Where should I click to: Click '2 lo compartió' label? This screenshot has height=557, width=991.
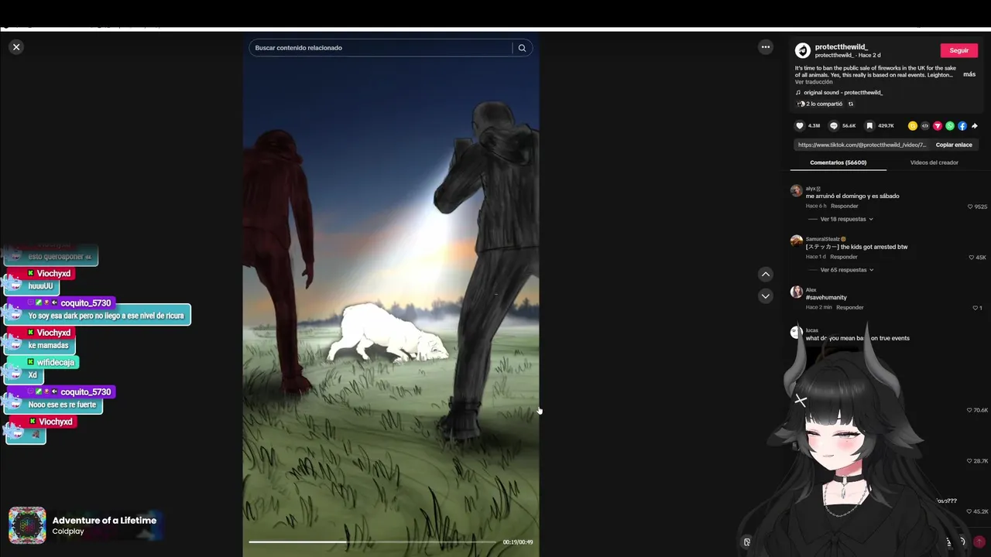pyautogui.click(x=824, y=104)
